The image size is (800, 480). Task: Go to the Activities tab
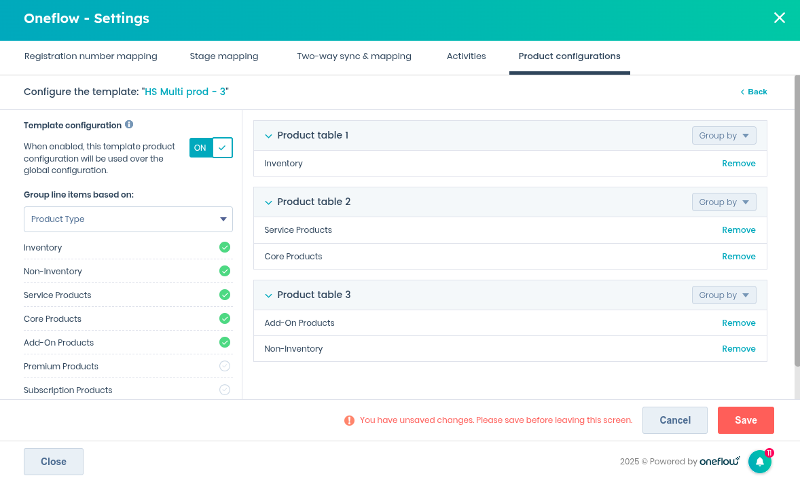[x=467, y=56]
